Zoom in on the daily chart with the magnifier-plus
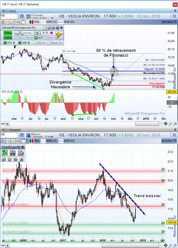Image resolution: width=178 pixels, height=248 pixels. point(175,124)
